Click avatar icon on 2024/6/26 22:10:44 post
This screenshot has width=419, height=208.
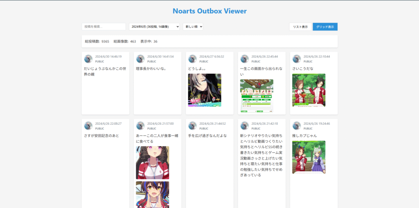(297, 59)
